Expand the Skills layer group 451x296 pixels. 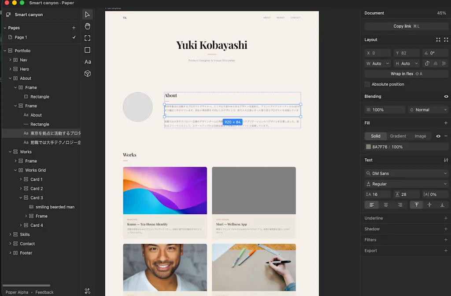coord(11,234)
